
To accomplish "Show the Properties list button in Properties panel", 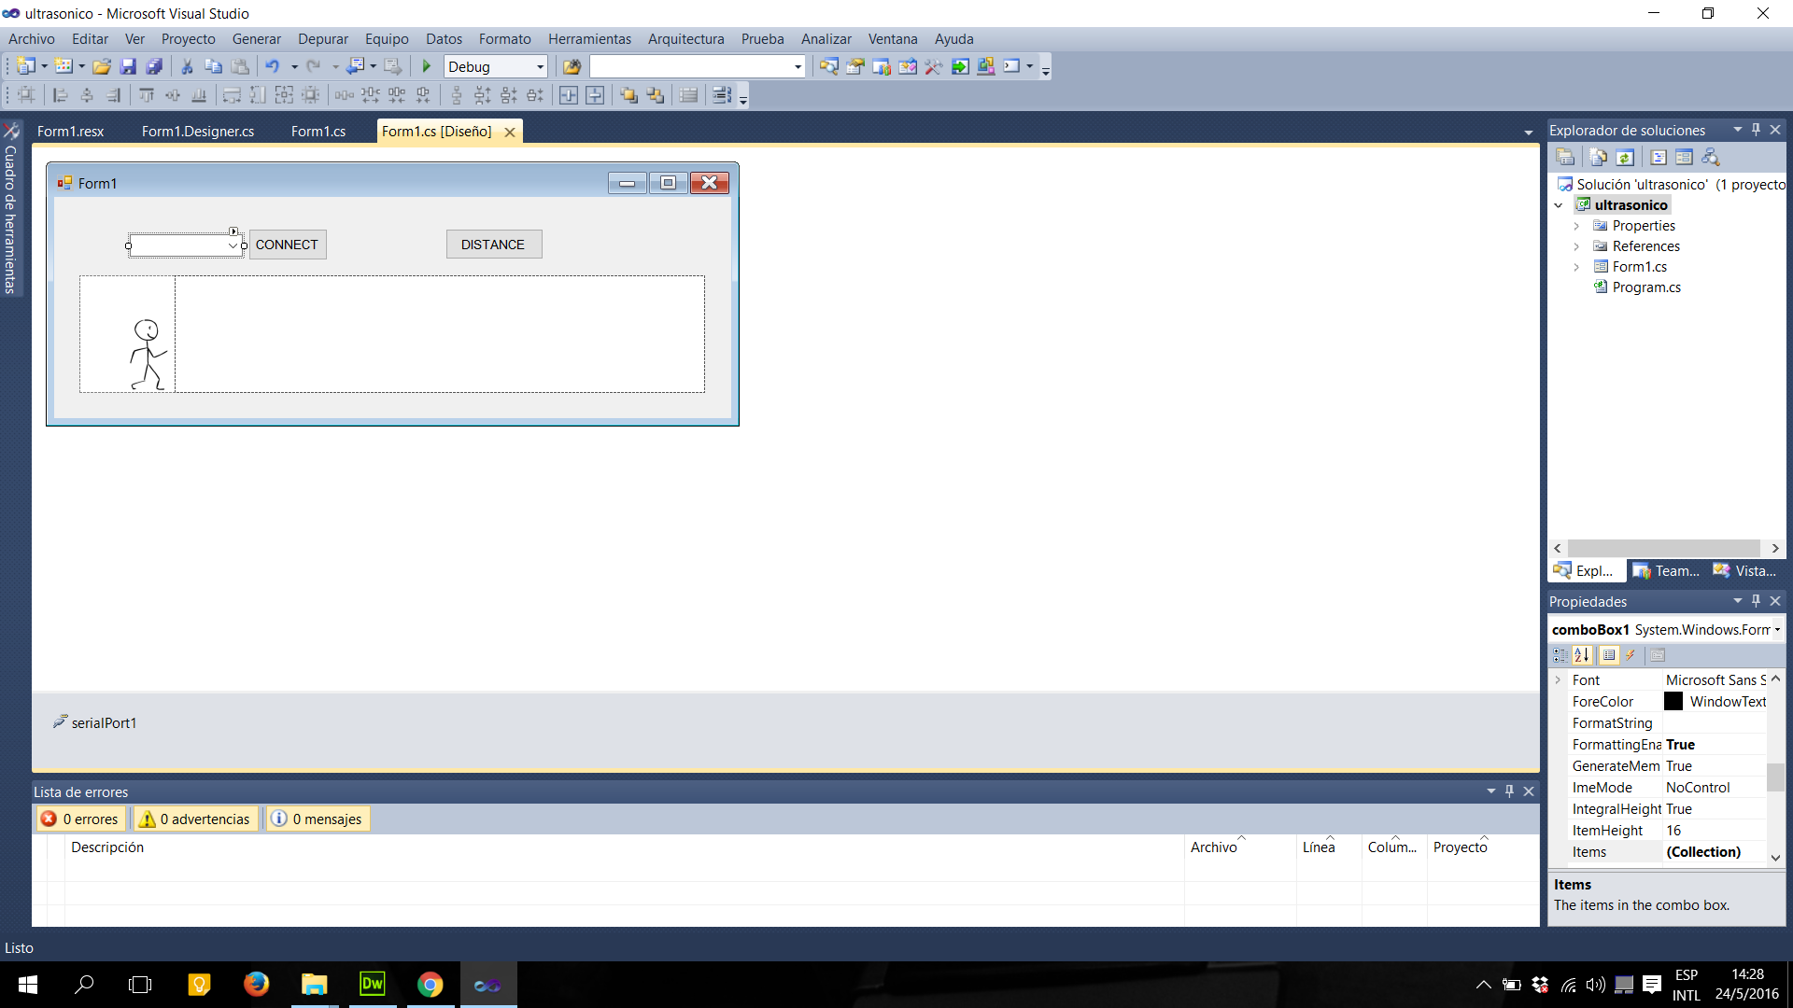I will point(1608,655).
